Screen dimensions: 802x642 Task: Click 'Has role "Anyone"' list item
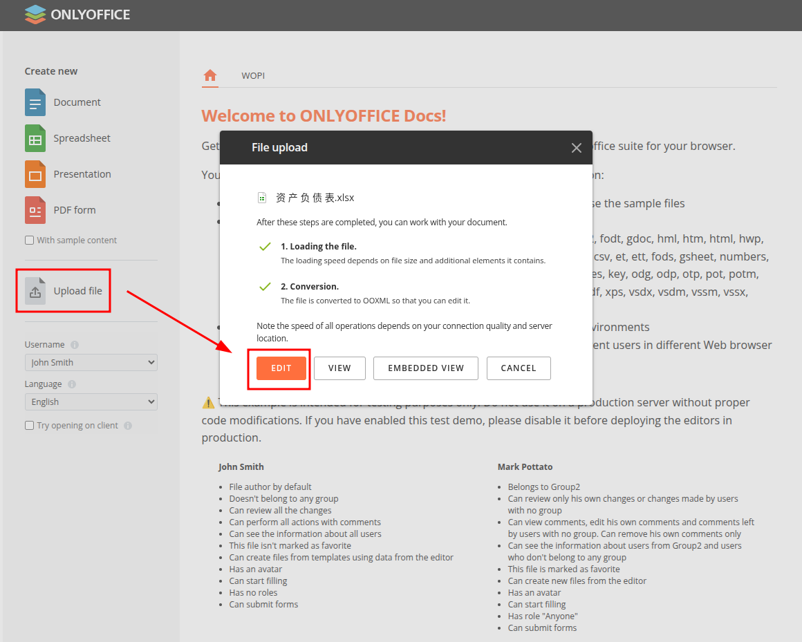[x=543, y=616]
